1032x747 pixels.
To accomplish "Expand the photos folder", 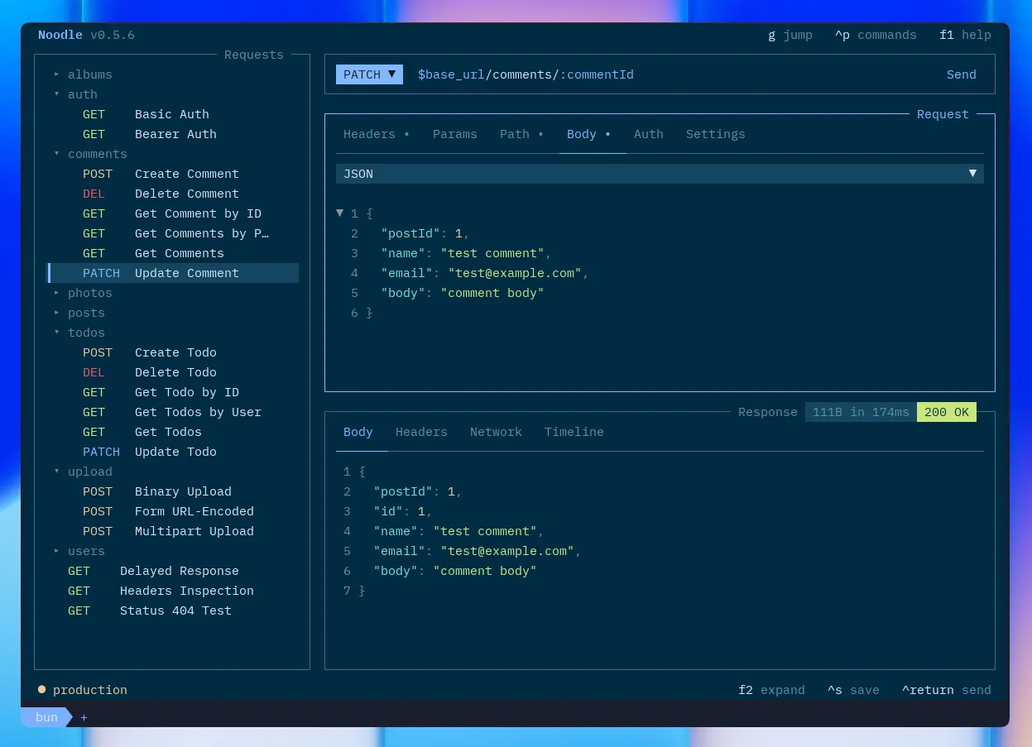I will tap(83, 293).
